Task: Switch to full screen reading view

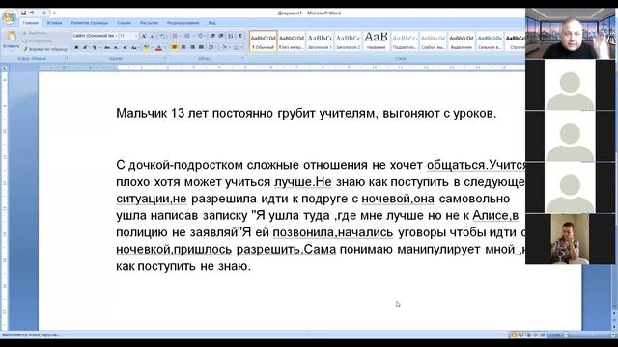Action: click(521, 334)
